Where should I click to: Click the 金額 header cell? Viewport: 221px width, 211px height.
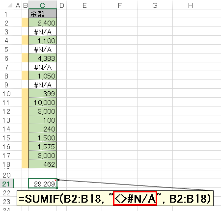pos(43,14)
